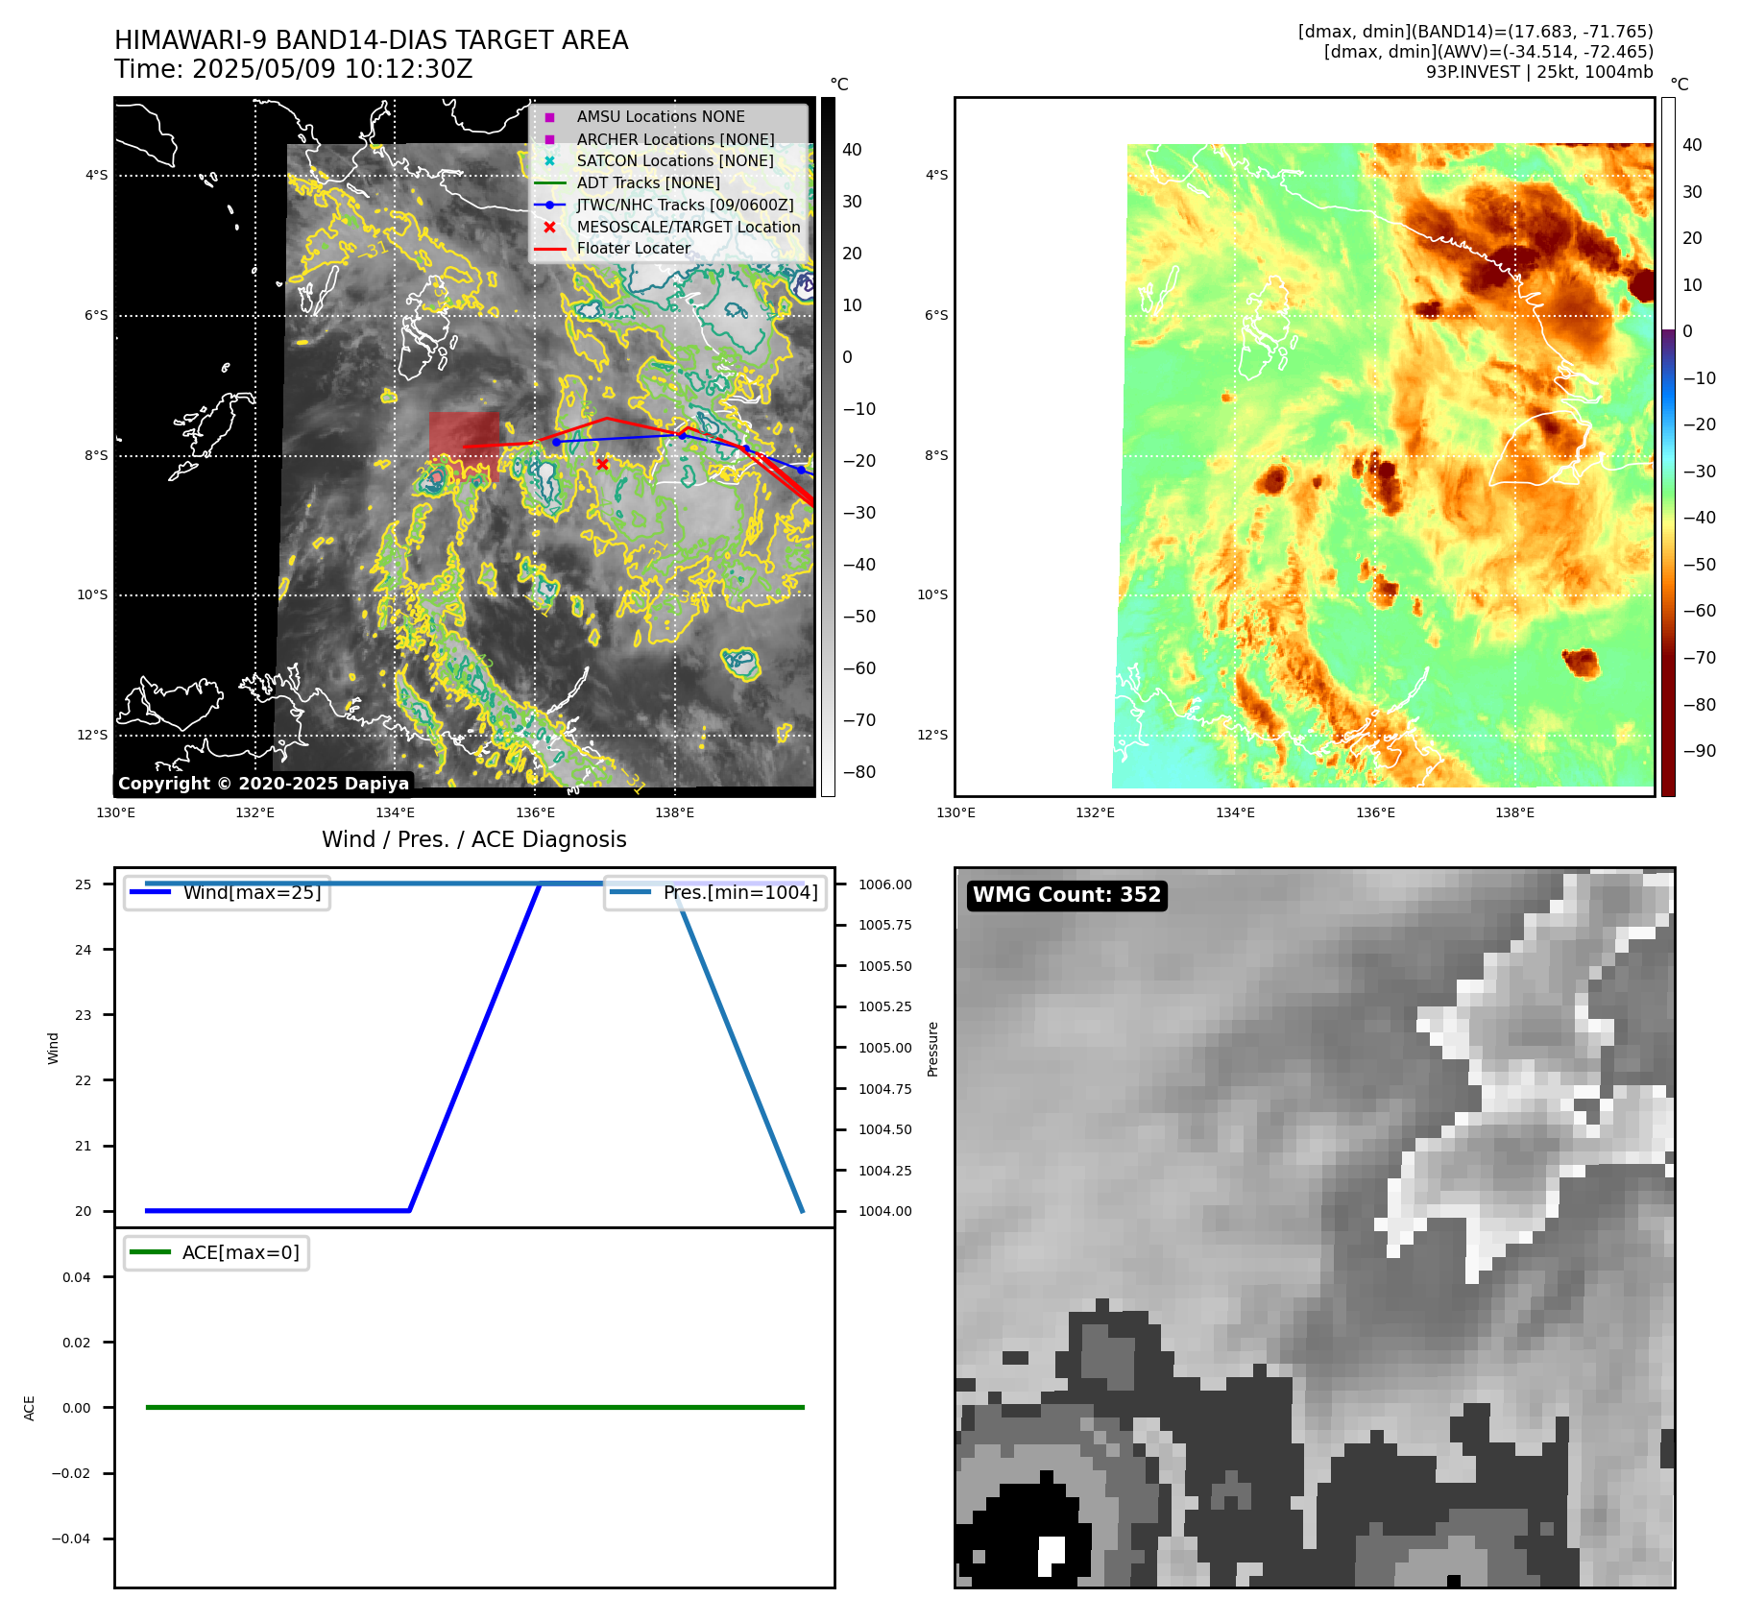Viewport: 1741px width, 1623px height.
Task: Click the cyan x marker beside SATCON Locations
Action: tap(549, 161)
